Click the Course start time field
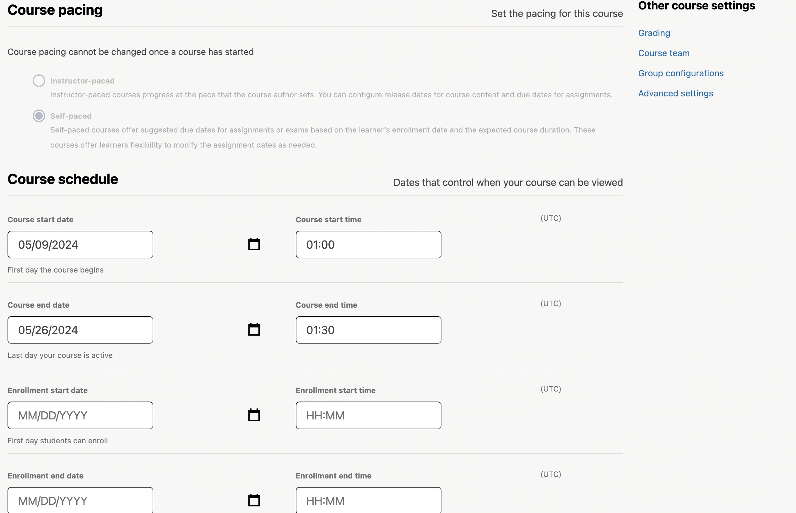 [368, 245]
